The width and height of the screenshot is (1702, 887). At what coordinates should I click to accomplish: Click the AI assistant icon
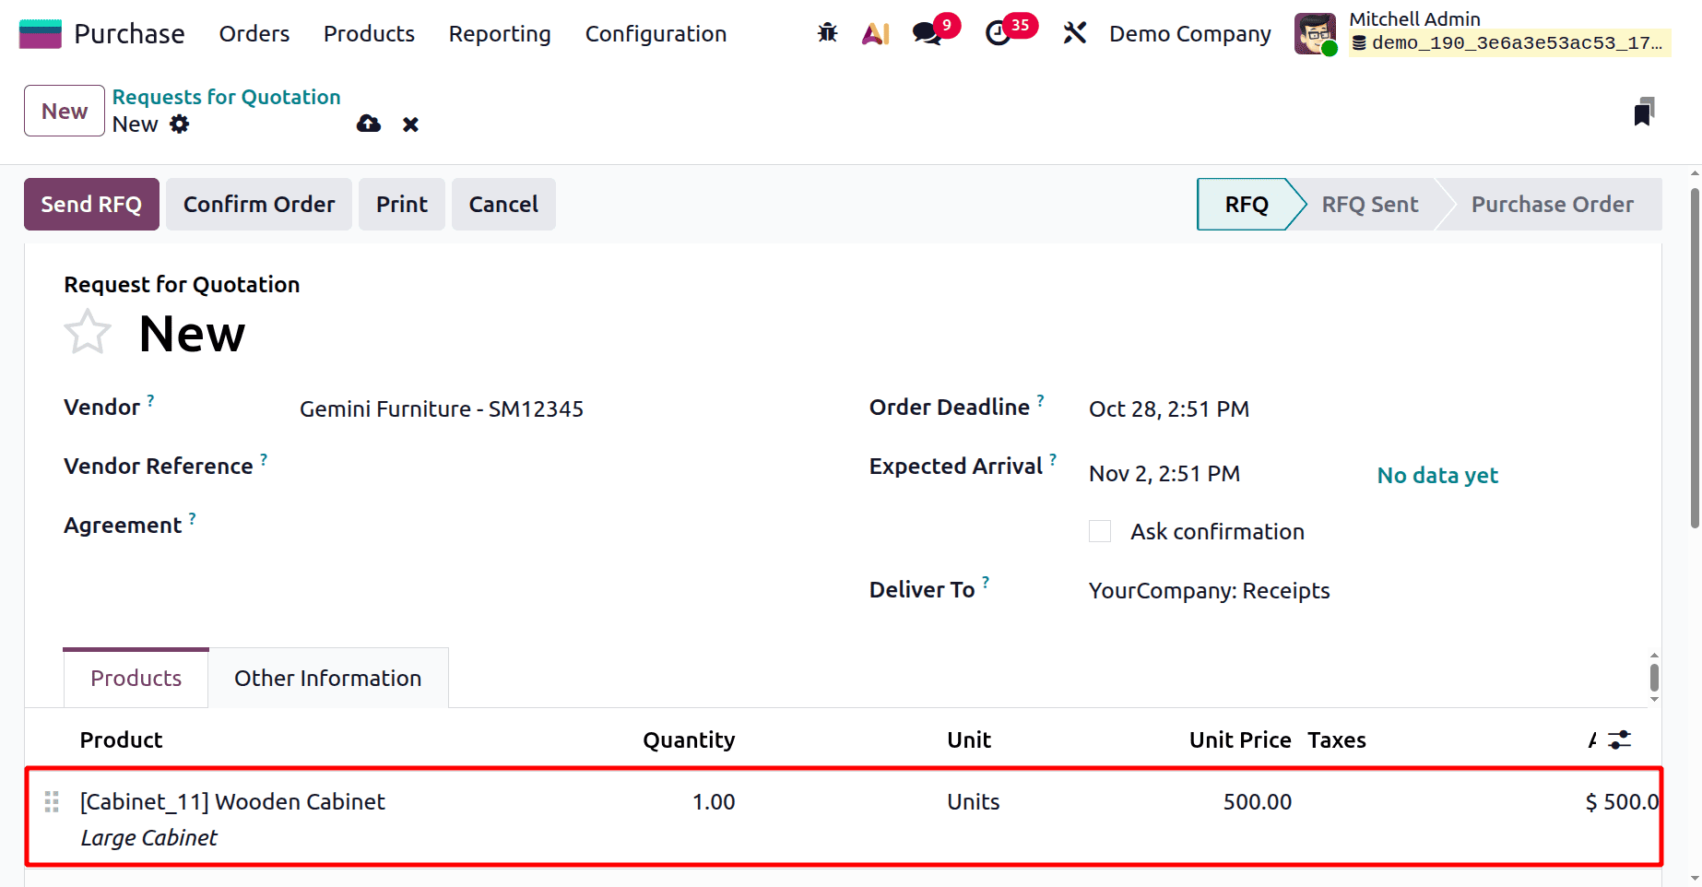(x=875, y=33)
